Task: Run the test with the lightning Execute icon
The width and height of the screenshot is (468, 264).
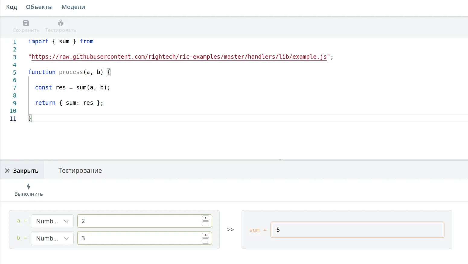Action: (28, 187)
